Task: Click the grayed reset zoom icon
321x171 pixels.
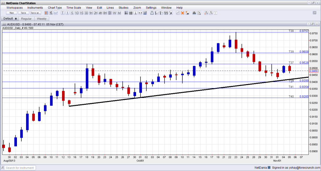Action: pyautogui.click(x=215, y=13)
